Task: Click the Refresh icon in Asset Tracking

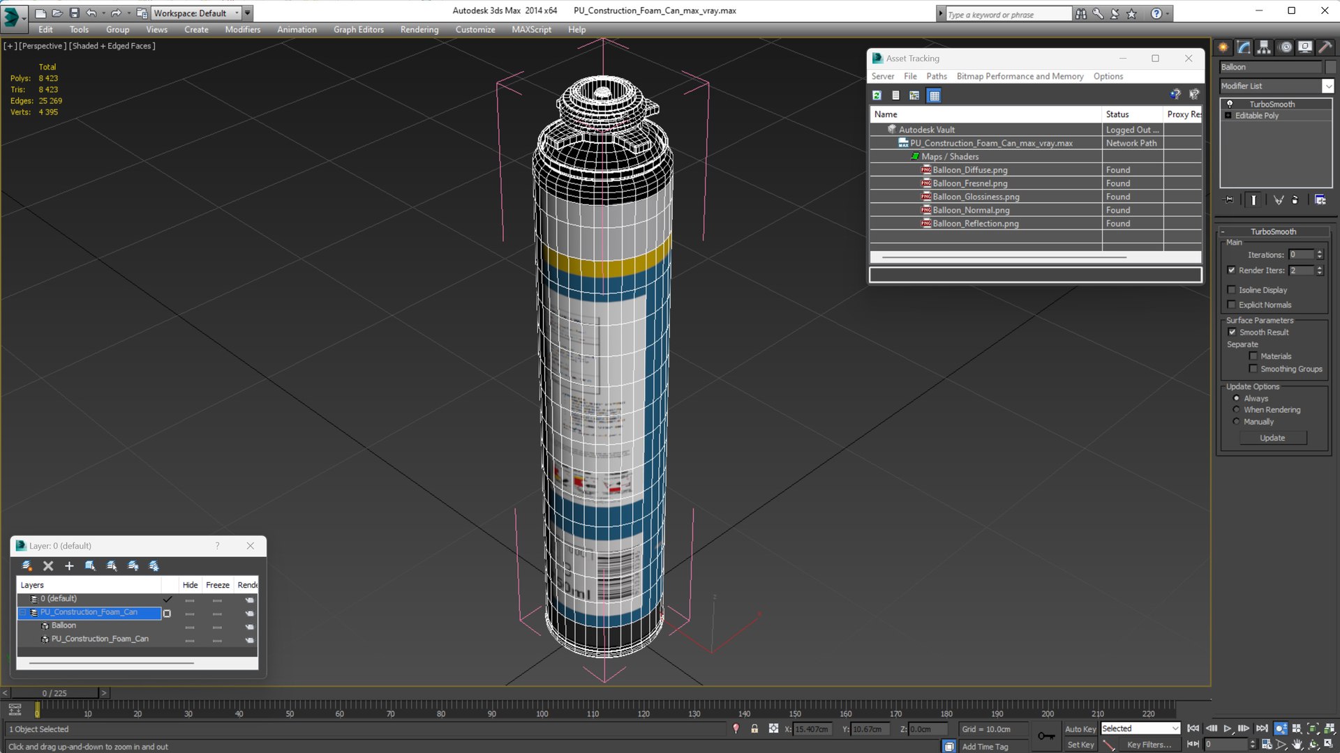Action: coord(877,96)
